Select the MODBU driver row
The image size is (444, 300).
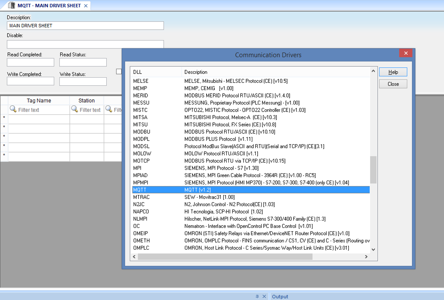(x=251, y=132)
